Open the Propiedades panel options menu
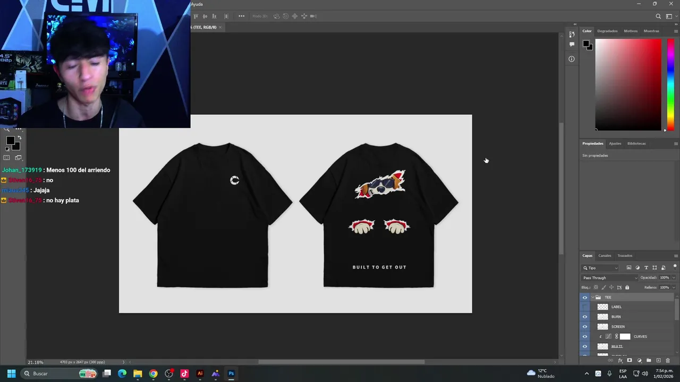The image size is (680, 382). pos(676,143)
